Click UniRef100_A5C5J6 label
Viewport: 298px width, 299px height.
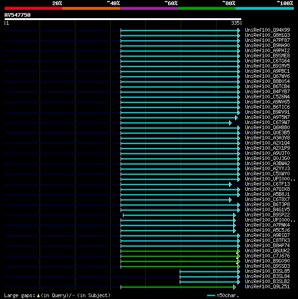click(267, 230)
